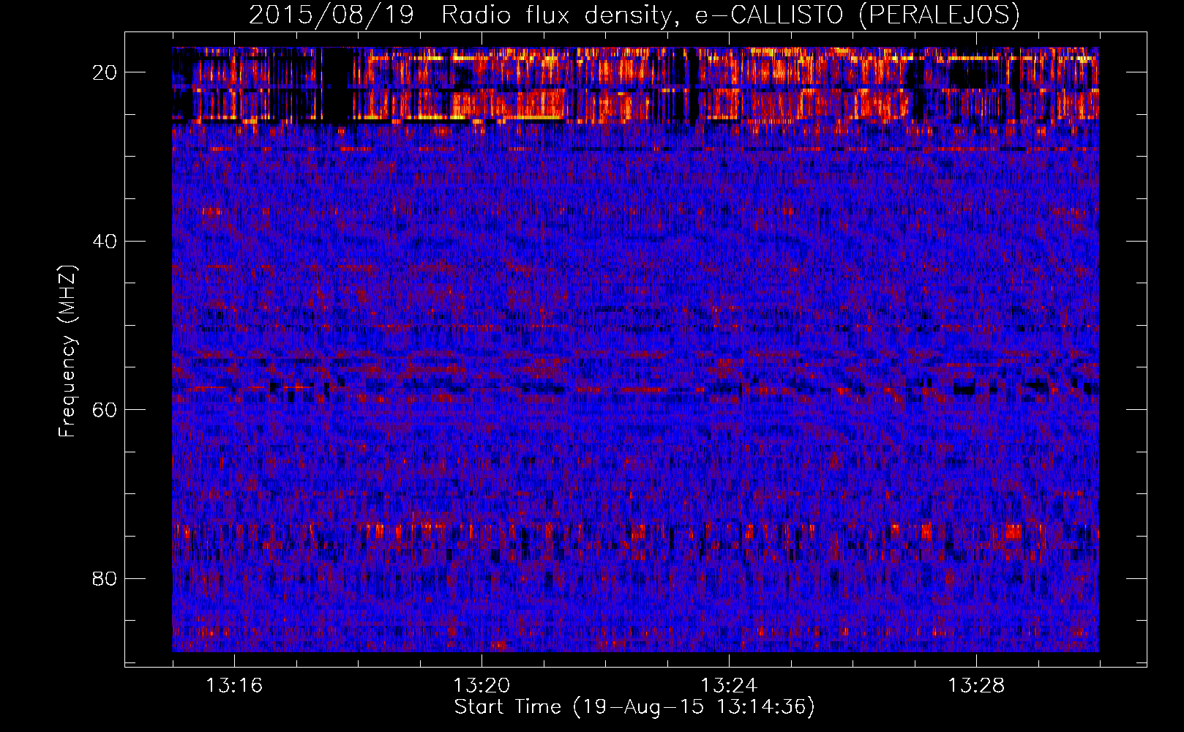
Task: Click the 13:28 time tick label
Action: (976, 686)
